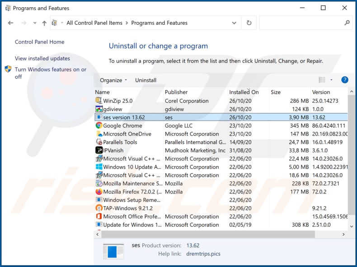The image size is (357, 267).
Task: Click the vertical scrollbar thumb
Action: (x=351, y=155)
